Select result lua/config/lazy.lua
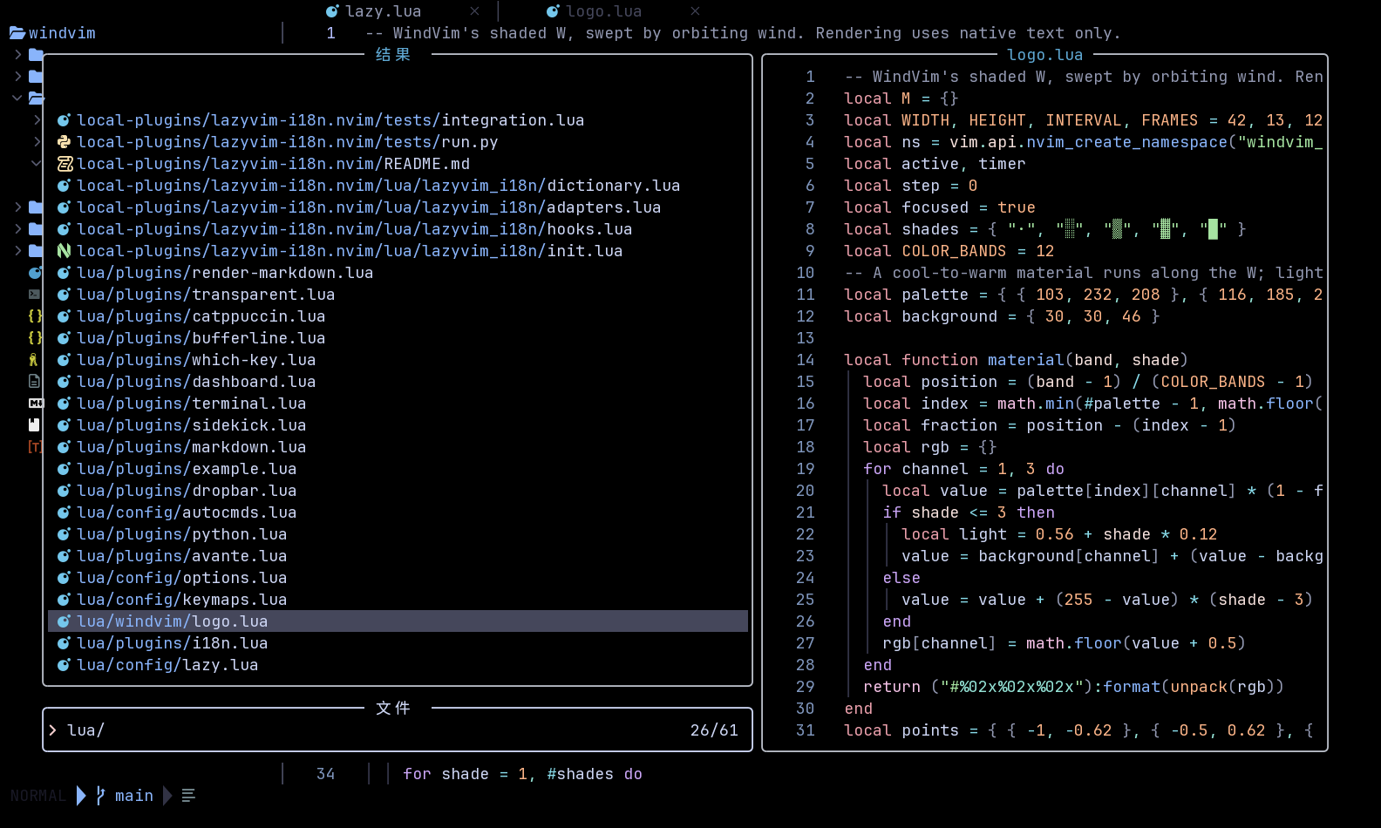The image size is (1381, 828). coord(398,665)
